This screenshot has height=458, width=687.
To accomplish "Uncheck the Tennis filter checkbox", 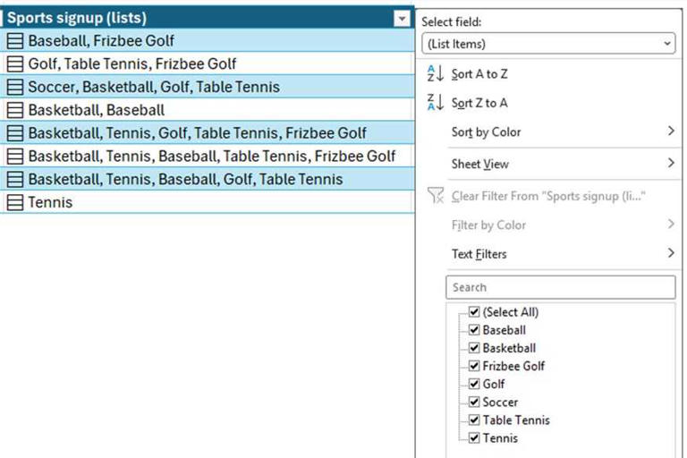I will tap(473, 437).
